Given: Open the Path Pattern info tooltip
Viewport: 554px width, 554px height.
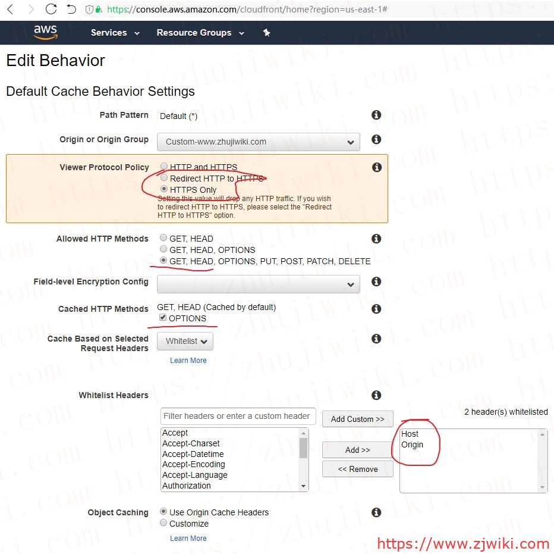Looking at the screenshot, I should pos(376,115).
